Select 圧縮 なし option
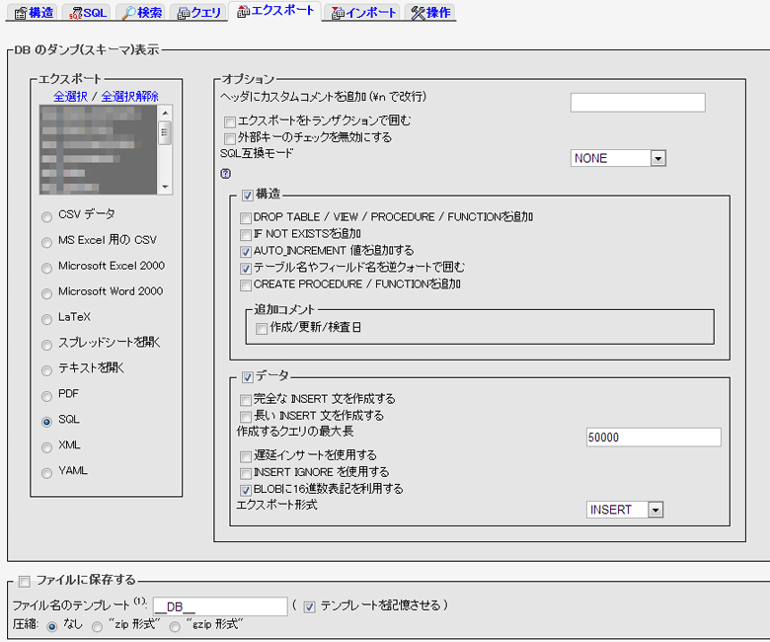770x642 pixels. (x=51, y=627)
